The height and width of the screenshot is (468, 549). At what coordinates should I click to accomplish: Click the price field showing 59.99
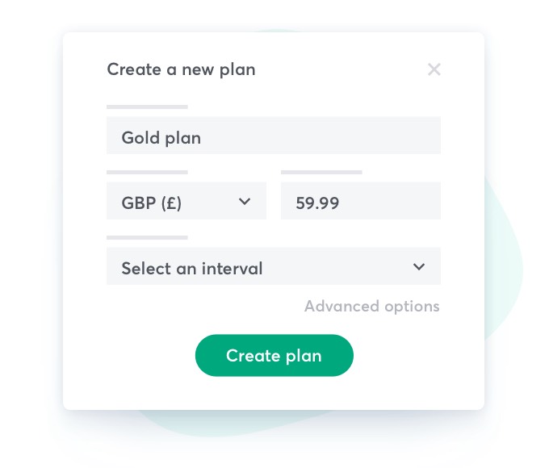coord(360,201)
